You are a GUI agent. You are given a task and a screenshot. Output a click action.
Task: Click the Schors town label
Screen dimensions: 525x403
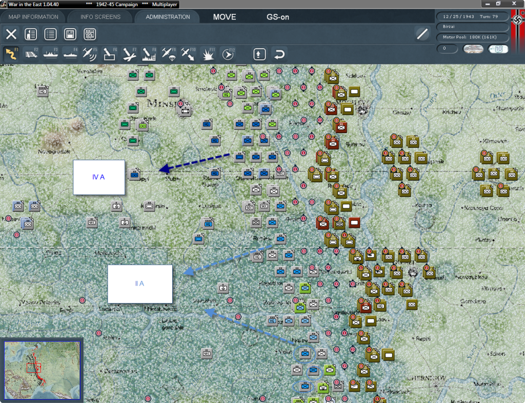(497, 353)
